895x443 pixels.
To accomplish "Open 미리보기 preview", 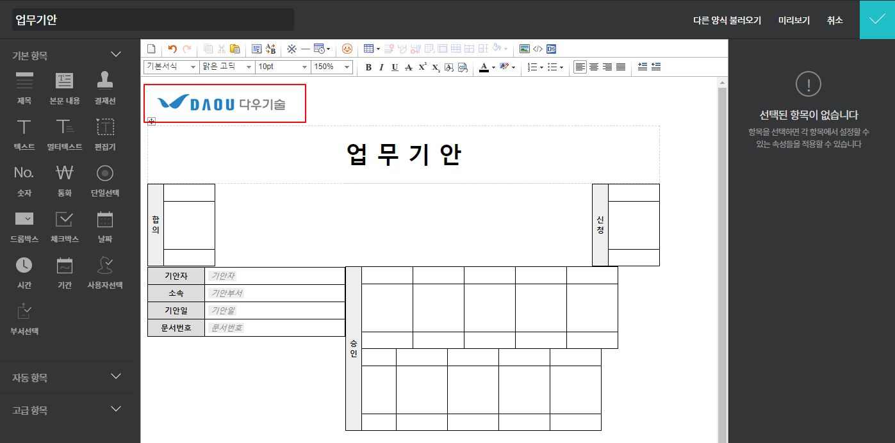I will [794, 20].
